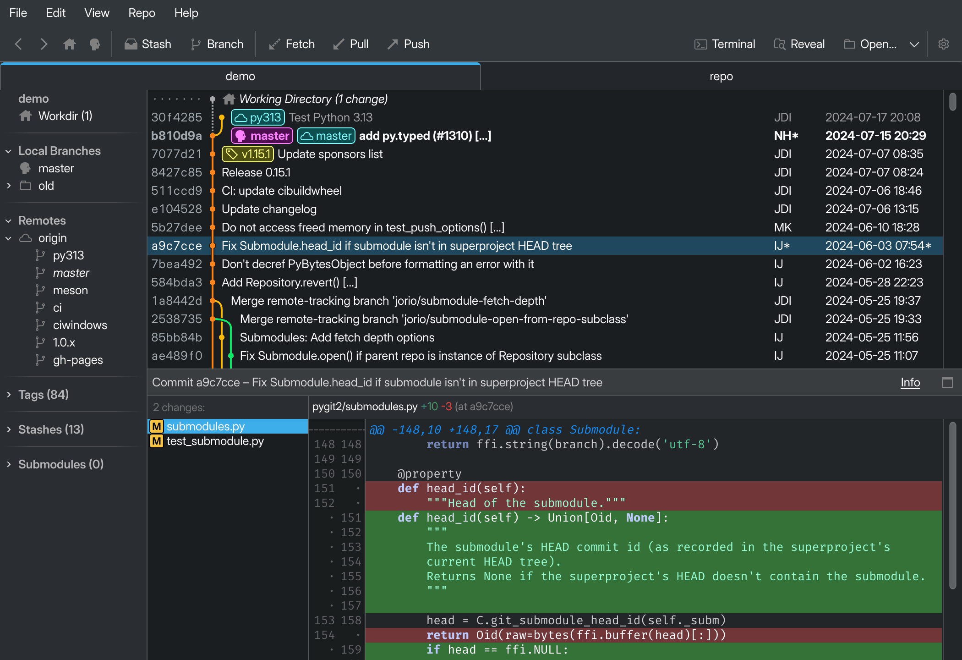The width and height of the screenshot is (962, 660).
Task: Push commits with the Push button
Action: [x=409, y=44]
